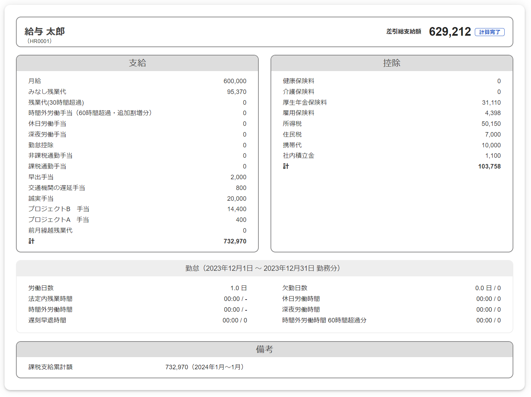Select the 誠実手当 label
Image resolution: width=531 pixels, height=397 pixels.
tap(41, 199)
